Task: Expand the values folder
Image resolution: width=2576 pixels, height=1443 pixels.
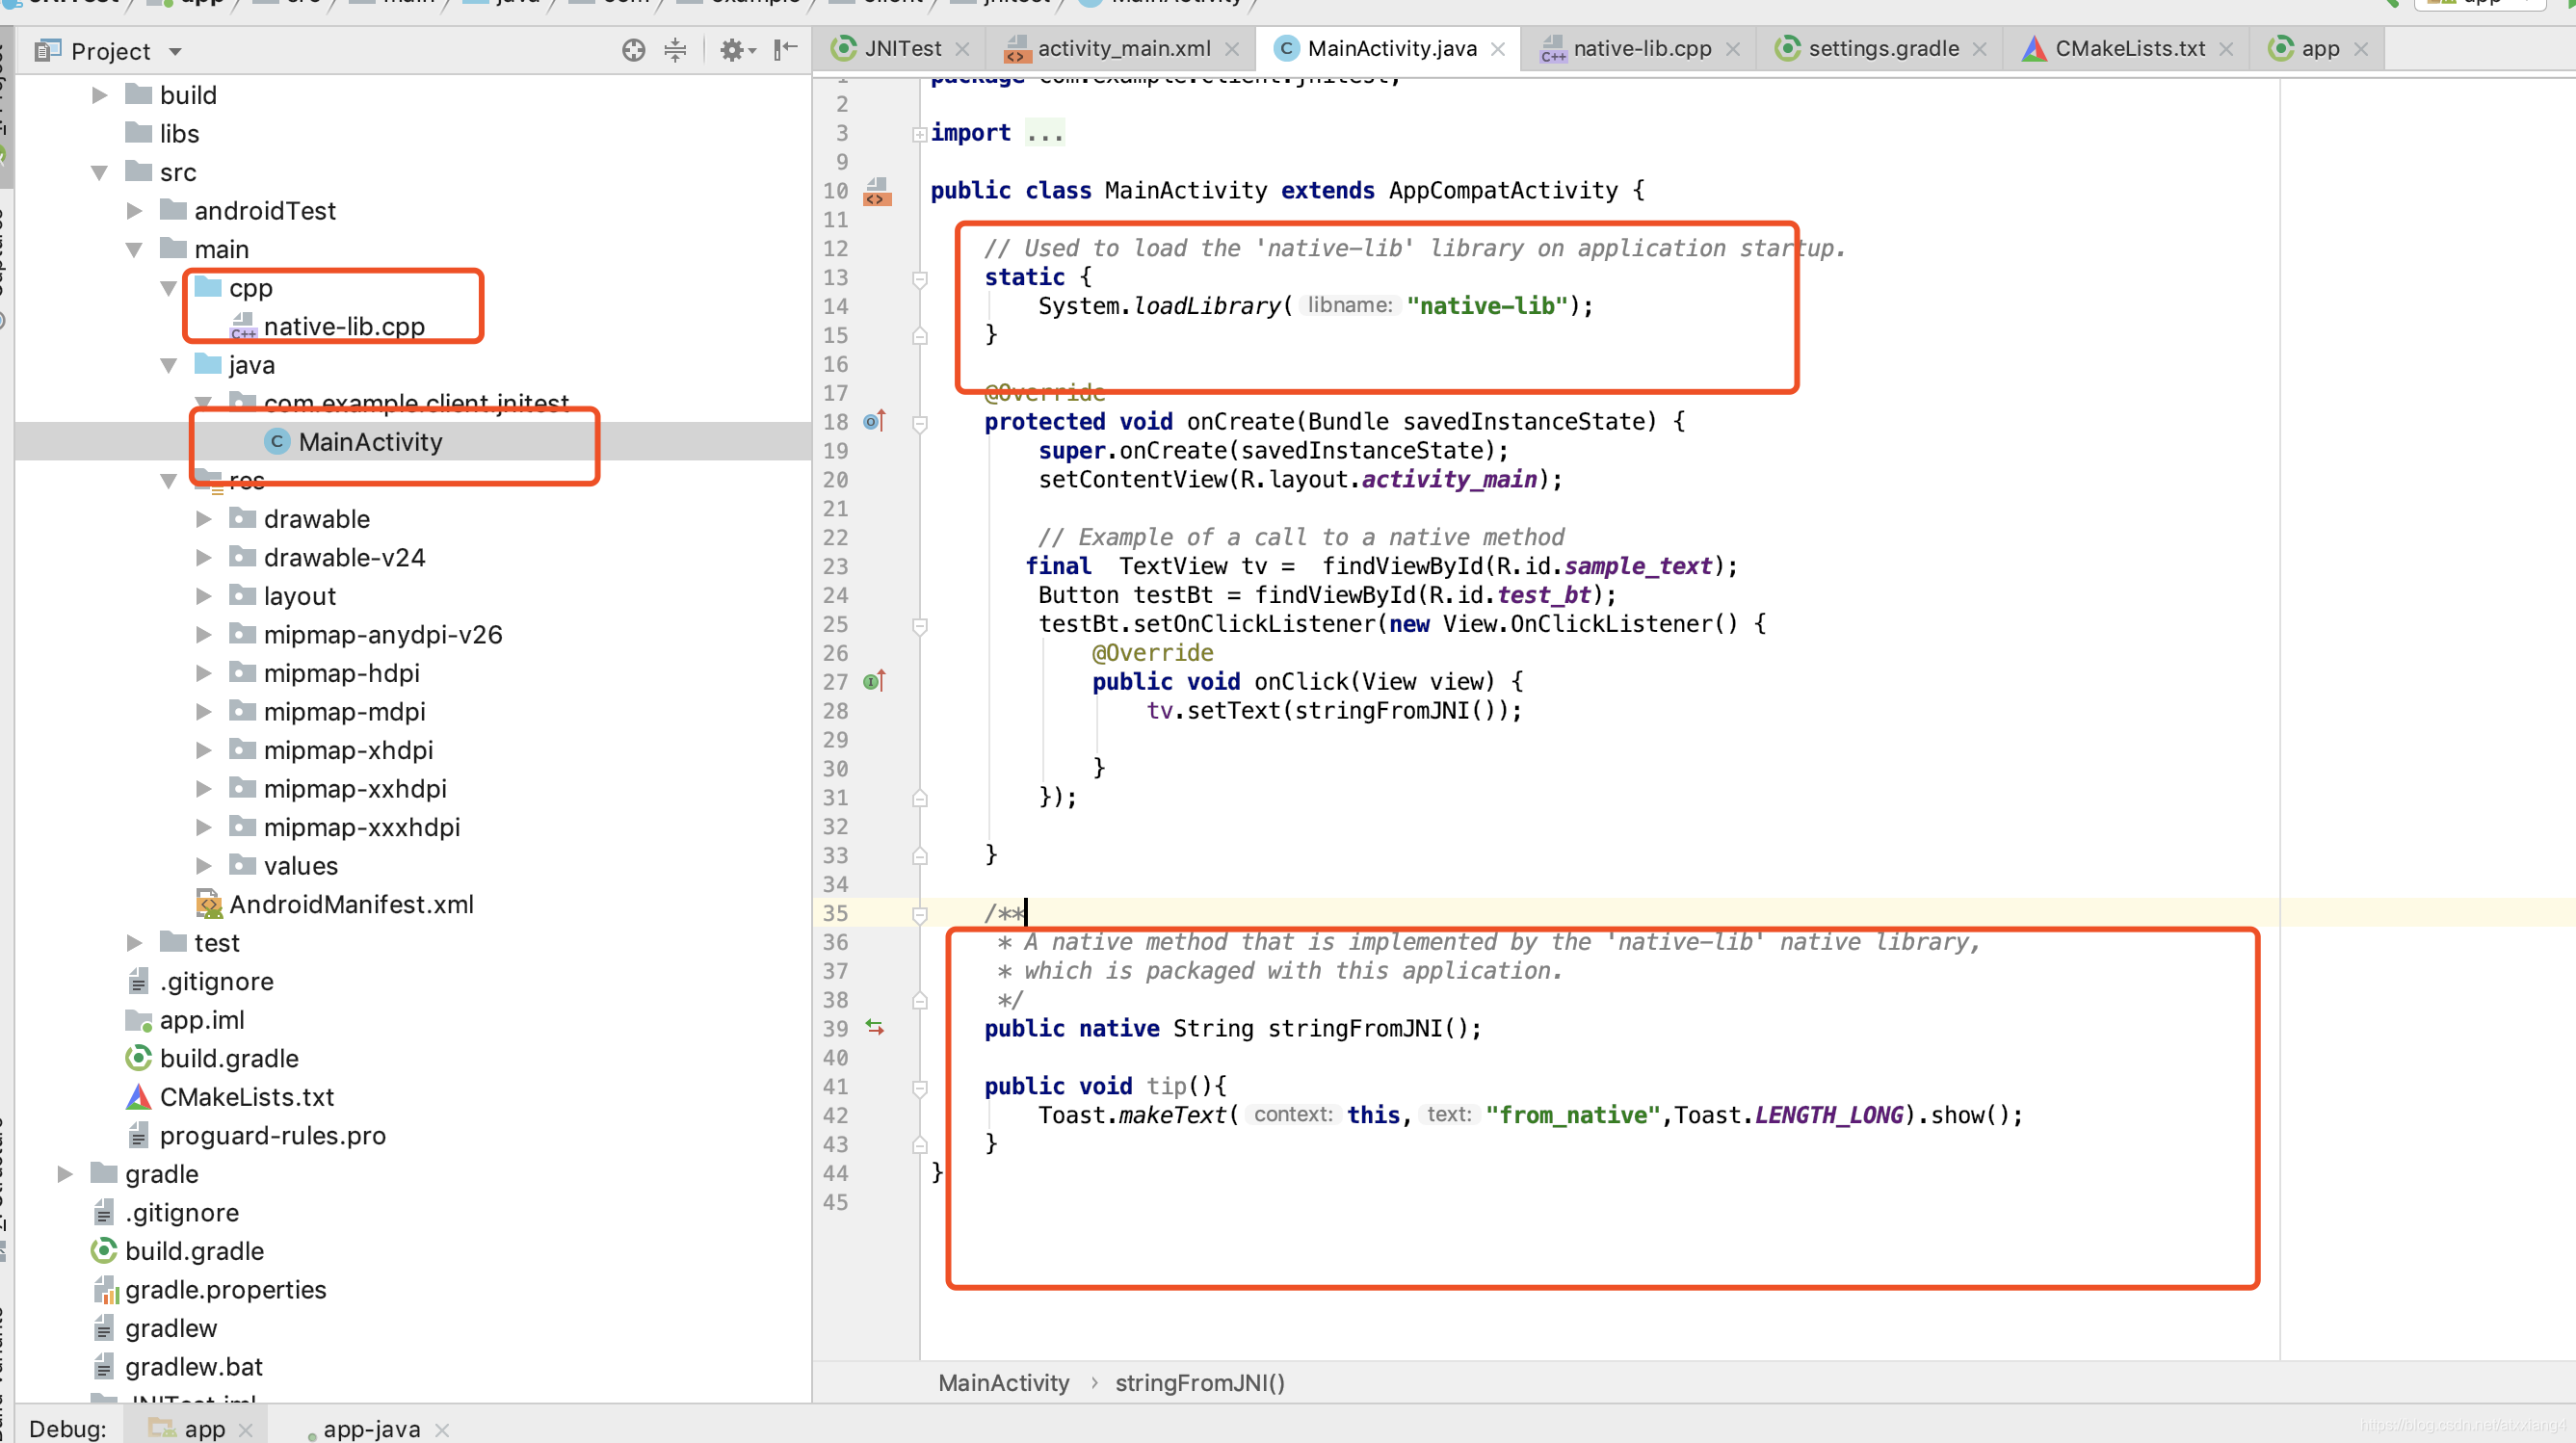Action: click(x=204, y=866)
